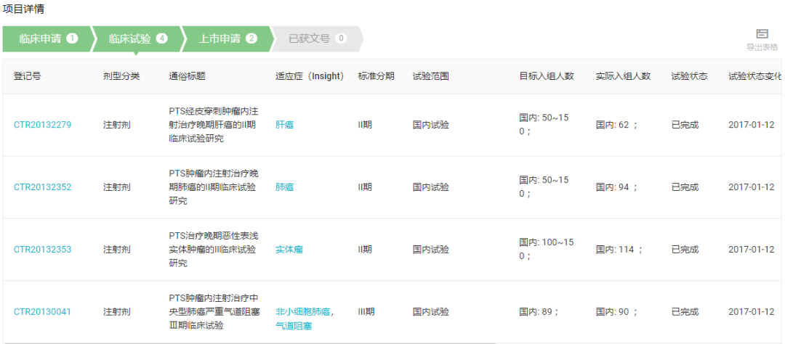Open registration link CTR20130041
Image resolution: width=785 pixels, height=344 pixels.
pyautogui.click(x=42, y=312)
